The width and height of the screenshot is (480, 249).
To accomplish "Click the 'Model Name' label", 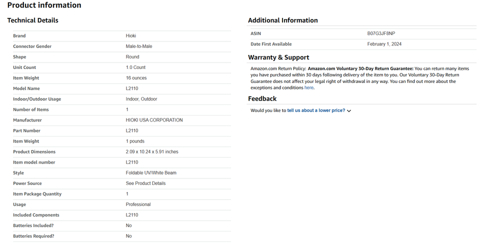I will [26, 88].
